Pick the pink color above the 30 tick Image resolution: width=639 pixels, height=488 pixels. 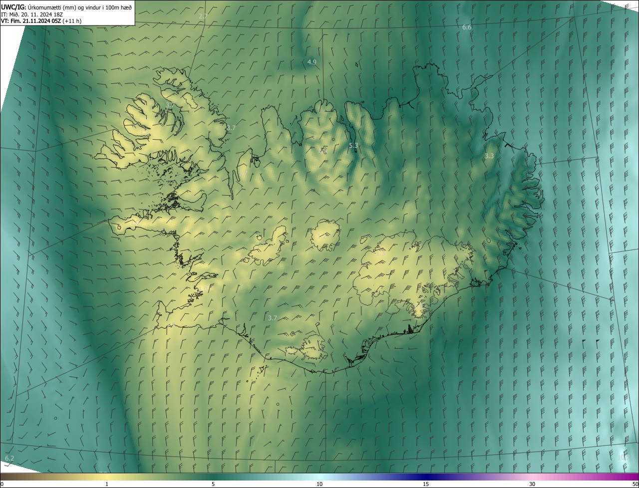pyautogui.click(x=532, y=477)
